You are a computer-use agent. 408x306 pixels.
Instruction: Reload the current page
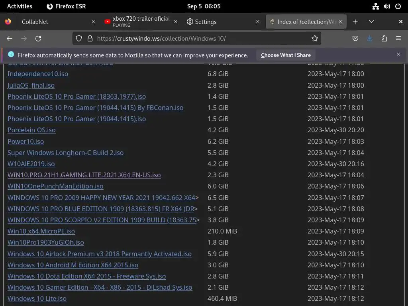[x=38, y=39]
